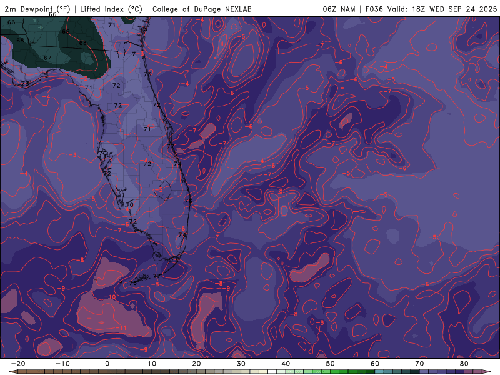This screenshot has width=500, height=375.
Task: Click the "18Z WED SEP 24 2025" valid time
Action: click(454, 9)
